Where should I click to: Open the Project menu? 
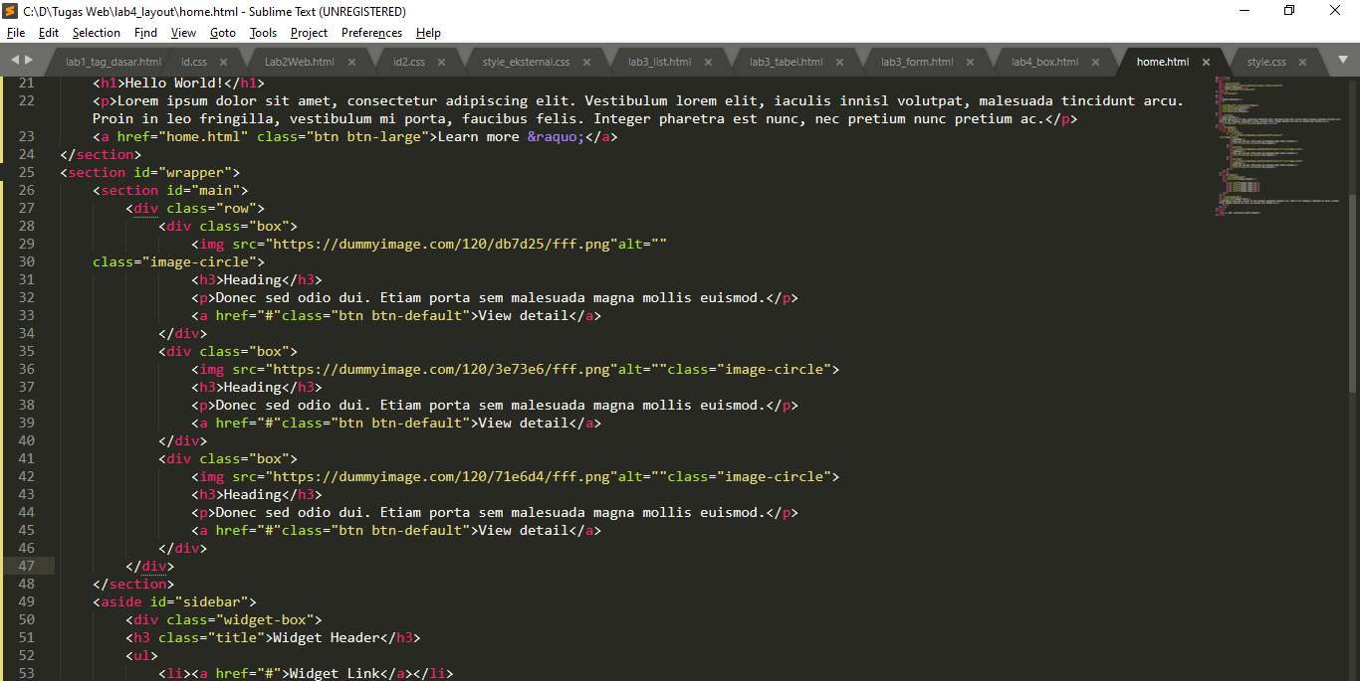click(308, 32)
